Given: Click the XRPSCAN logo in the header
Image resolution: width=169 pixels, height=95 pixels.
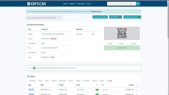Looking at the screenshot, I should (x=36, y=4).
